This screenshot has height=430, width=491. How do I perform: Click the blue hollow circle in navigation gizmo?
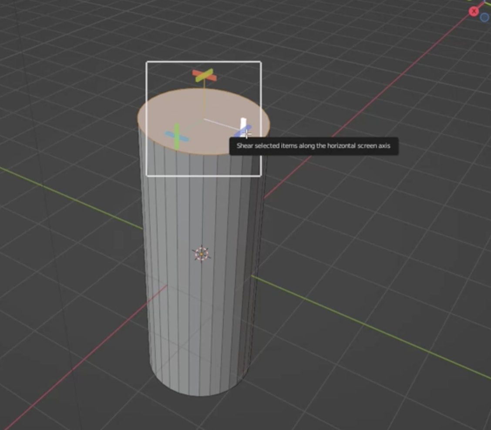485,17
